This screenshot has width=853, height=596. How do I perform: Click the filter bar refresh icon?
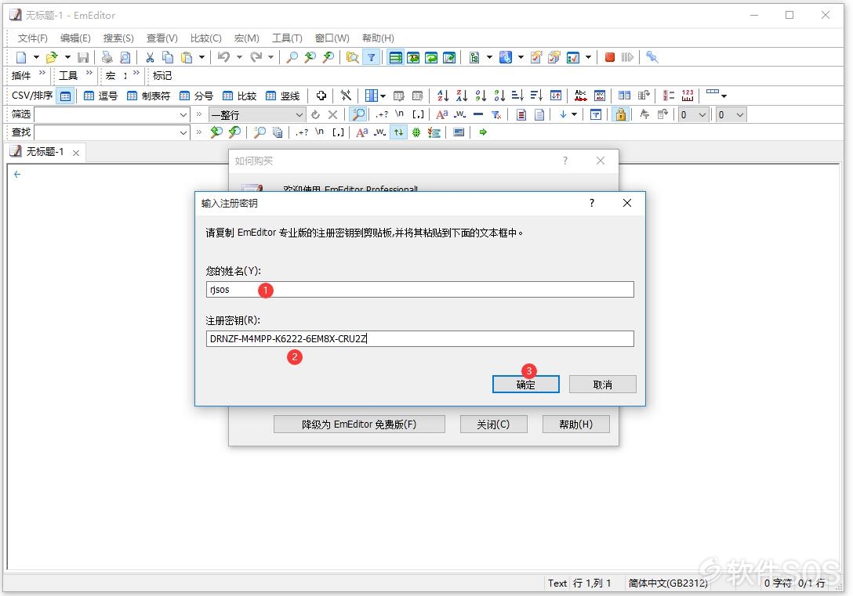coord(315,114)
